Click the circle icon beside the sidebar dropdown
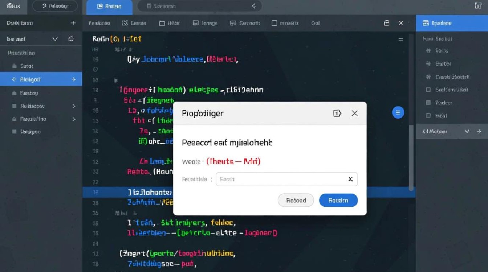This screenshot has height=272, width=488. pos(71,39)
